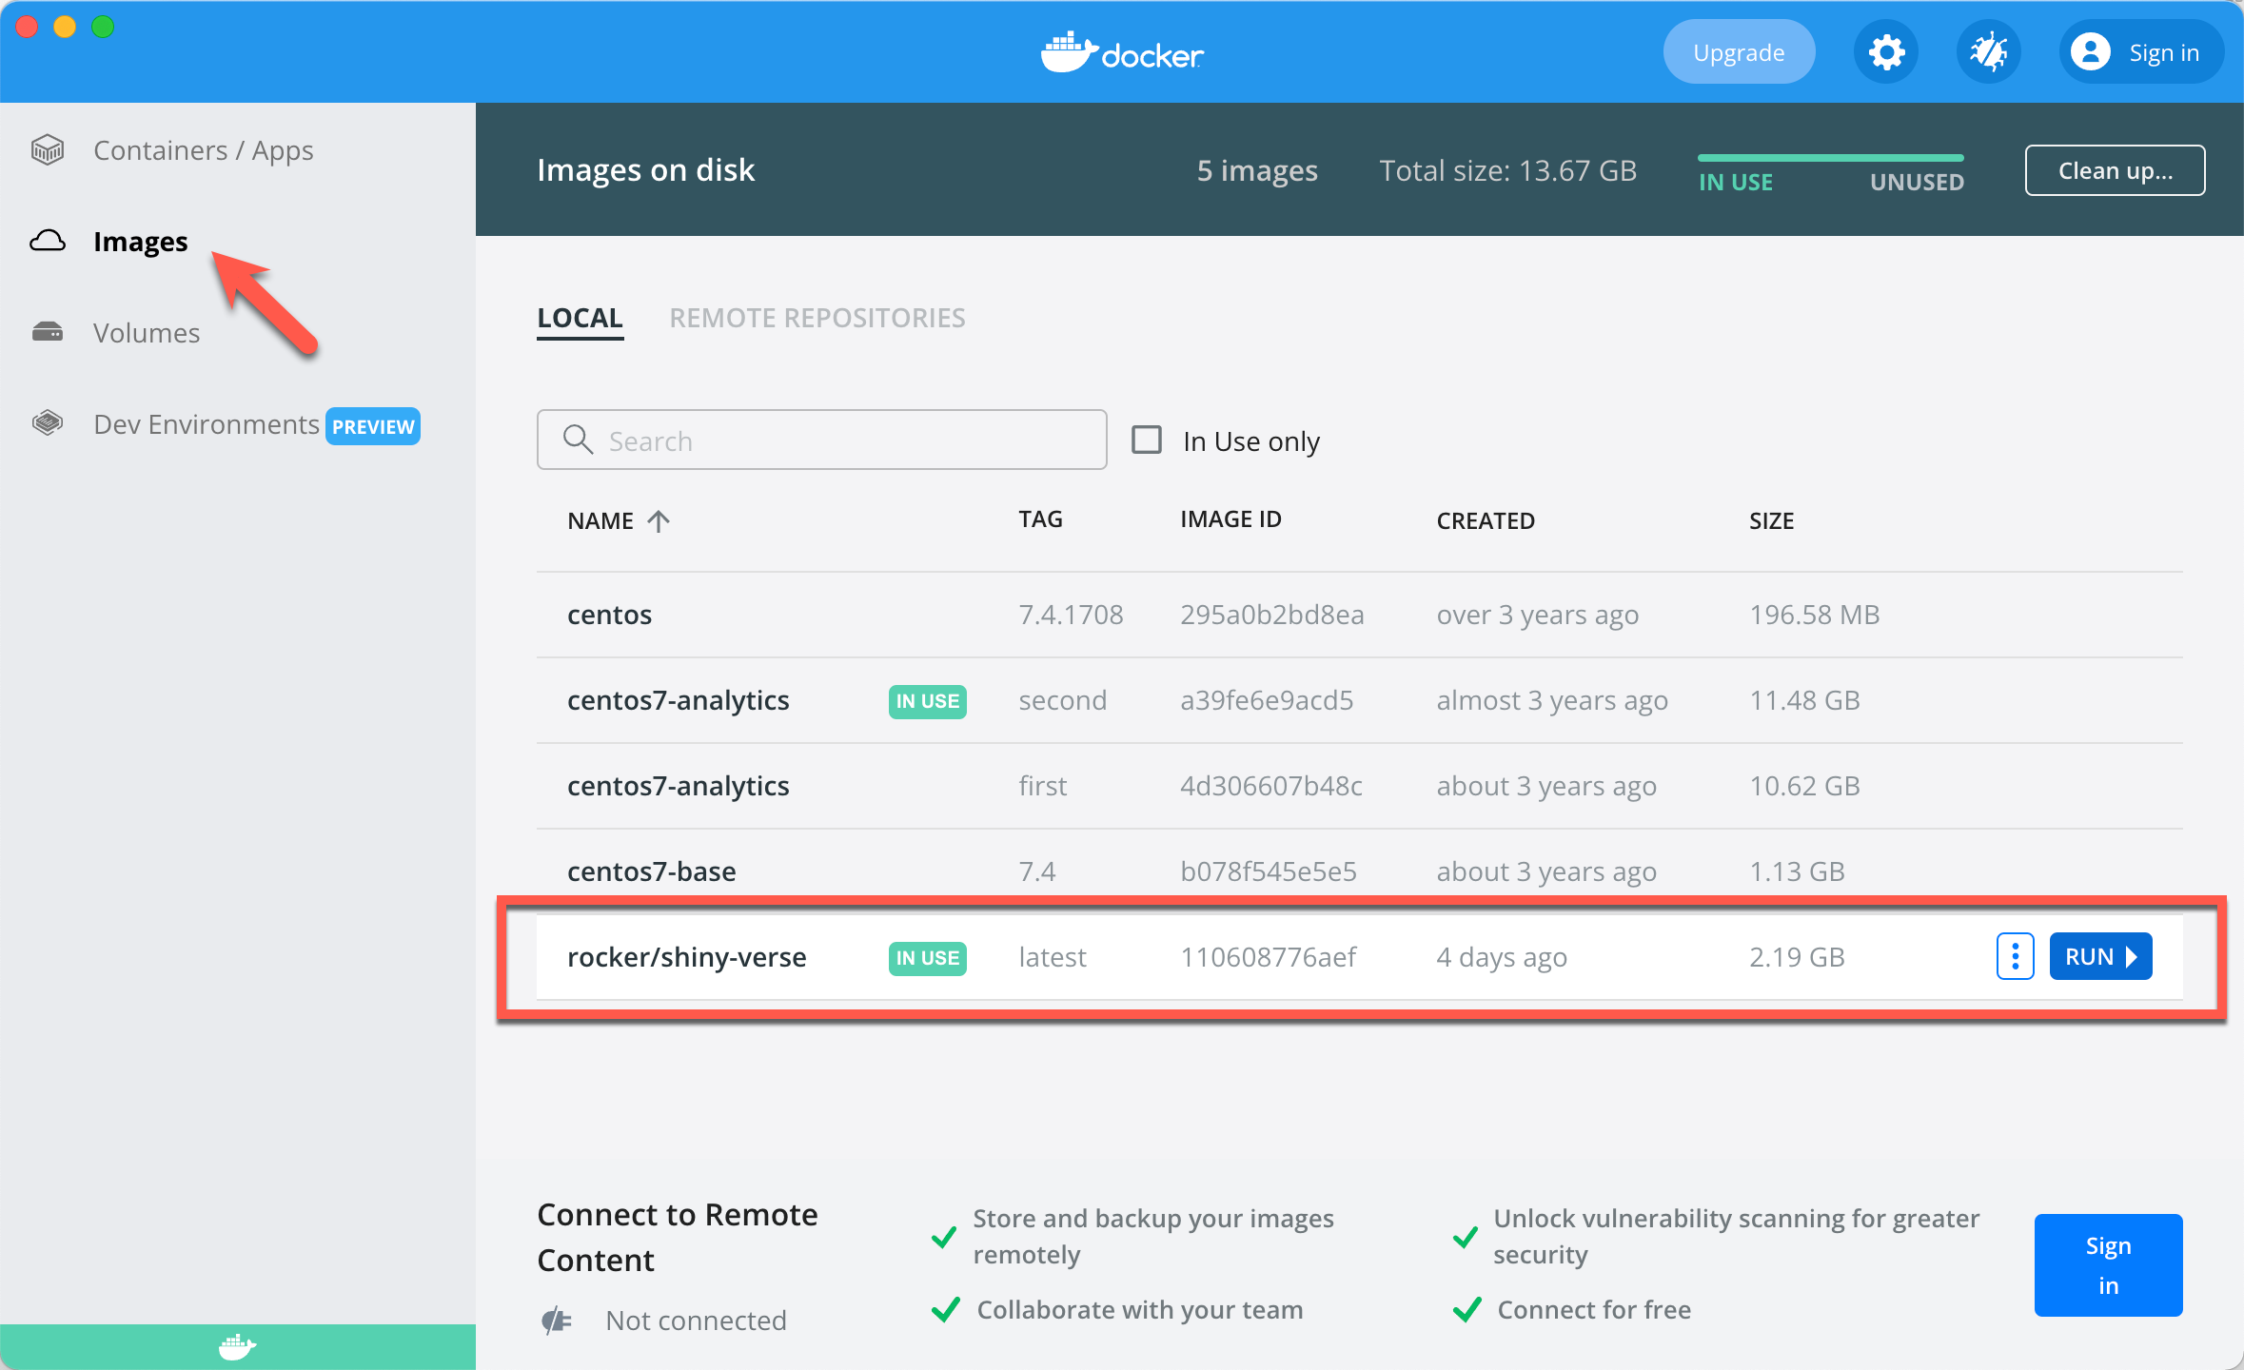Click IN USE badge on rocker/shiny-verse
Screen dimensions: 2244x1370
coord(927,958)
